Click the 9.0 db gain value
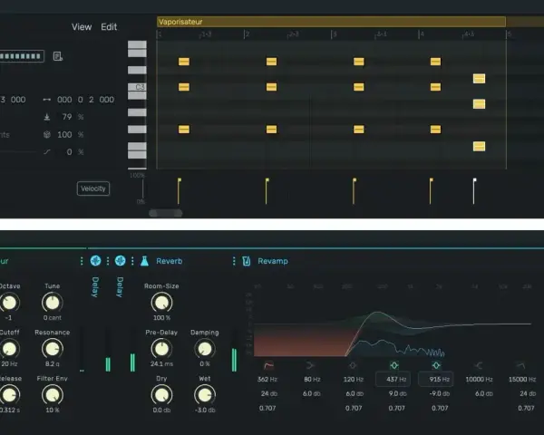The width and height of the screenshot is (544, 435). pos(398,393)
